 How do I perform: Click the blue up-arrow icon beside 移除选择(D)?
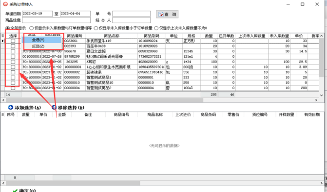tap(54, 107)
